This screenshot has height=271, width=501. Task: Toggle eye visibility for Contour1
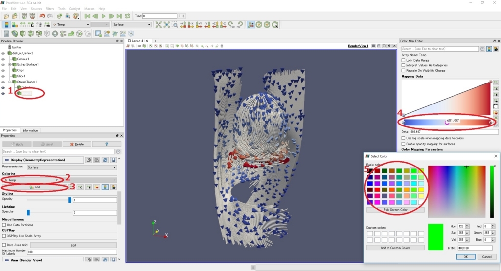[3, 59]
